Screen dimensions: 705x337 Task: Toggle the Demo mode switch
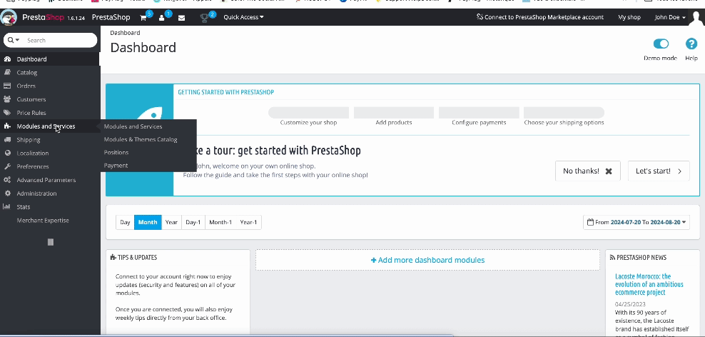tap(661, 44)
